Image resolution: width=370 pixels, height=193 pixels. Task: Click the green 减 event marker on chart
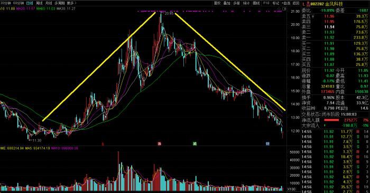195,143
